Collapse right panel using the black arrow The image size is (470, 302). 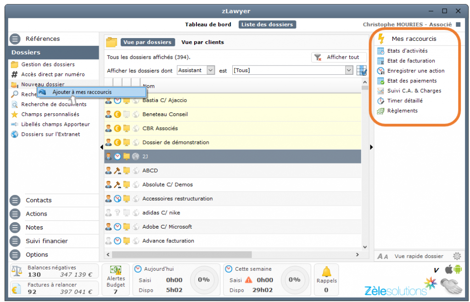[x=371, y=147]
